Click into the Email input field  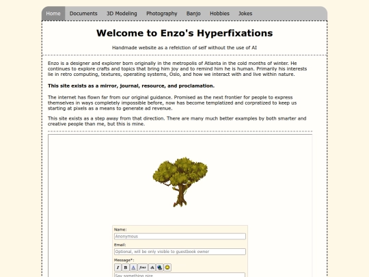[180, 252]
